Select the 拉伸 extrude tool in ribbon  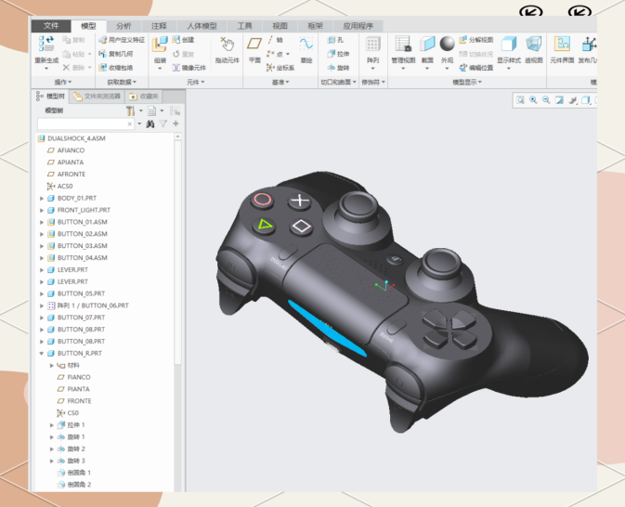[x=338, y=54]
